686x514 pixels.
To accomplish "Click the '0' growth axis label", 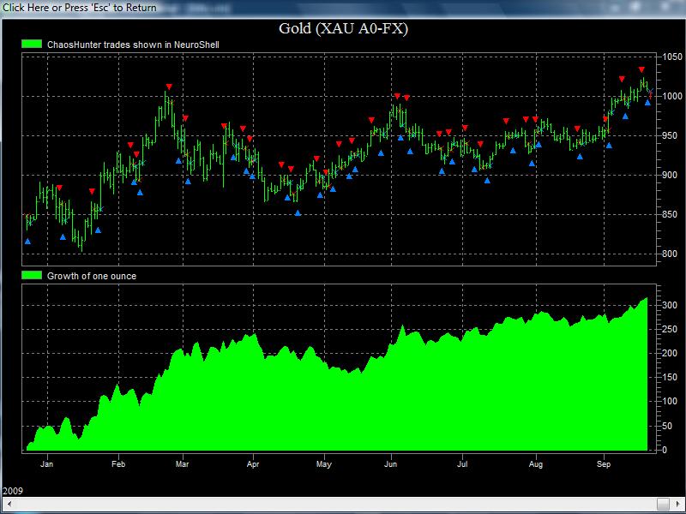I will pos(665,450).
